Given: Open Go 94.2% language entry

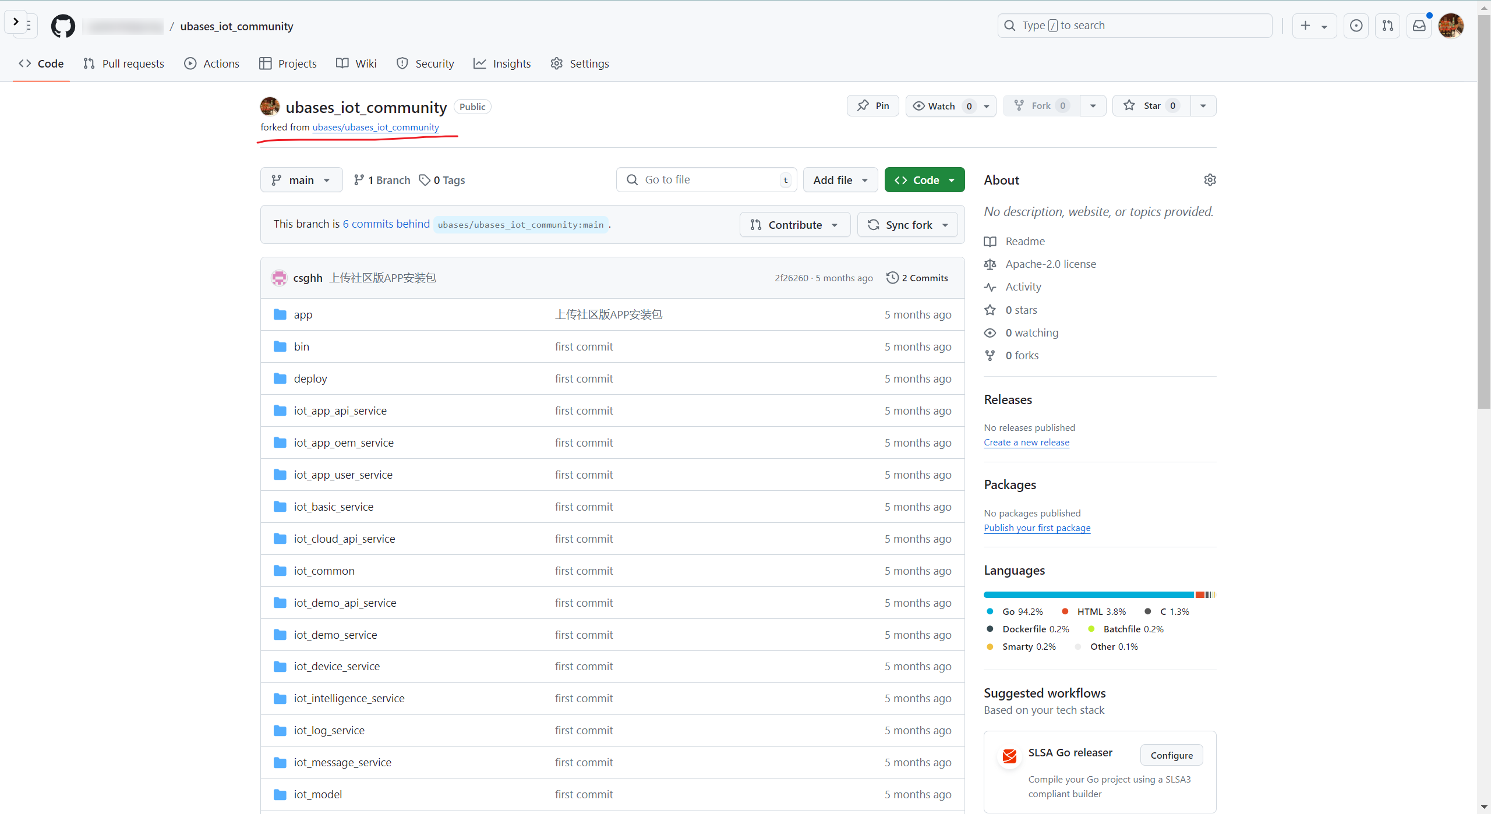Looking at the screenshot, I should [x=1015, y=611].
